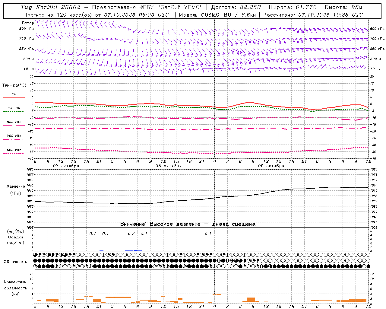The width and height of the screenshot is (386, 309).
Task: Click the Td 2м dew point legend entry
Action: 14,108
